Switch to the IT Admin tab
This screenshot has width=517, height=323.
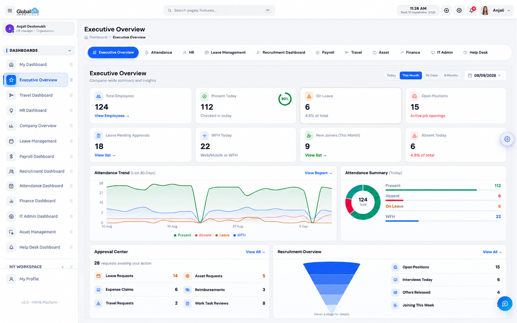point(442,52)
